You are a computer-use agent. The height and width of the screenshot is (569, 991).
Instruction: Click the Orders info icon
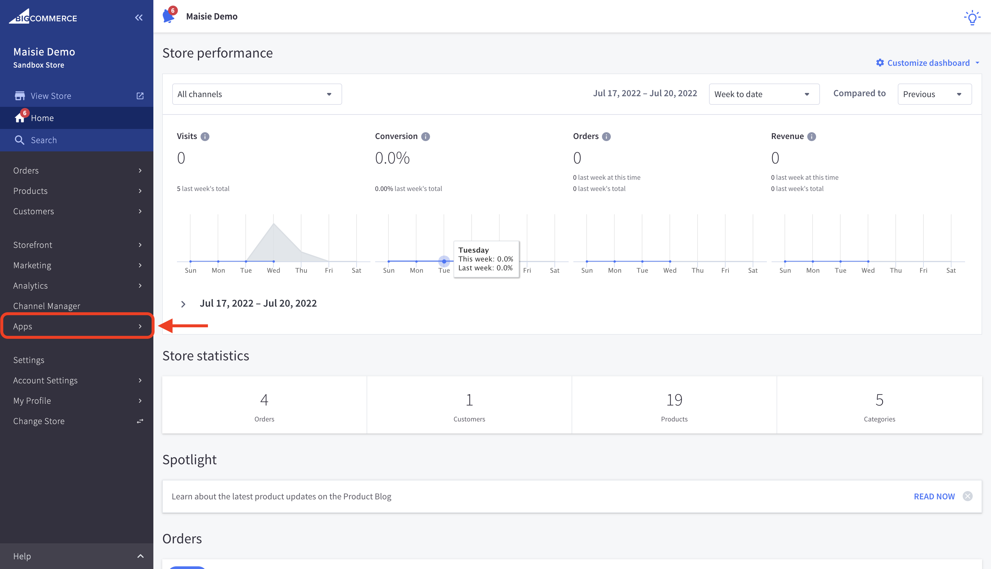pos(606,136)
